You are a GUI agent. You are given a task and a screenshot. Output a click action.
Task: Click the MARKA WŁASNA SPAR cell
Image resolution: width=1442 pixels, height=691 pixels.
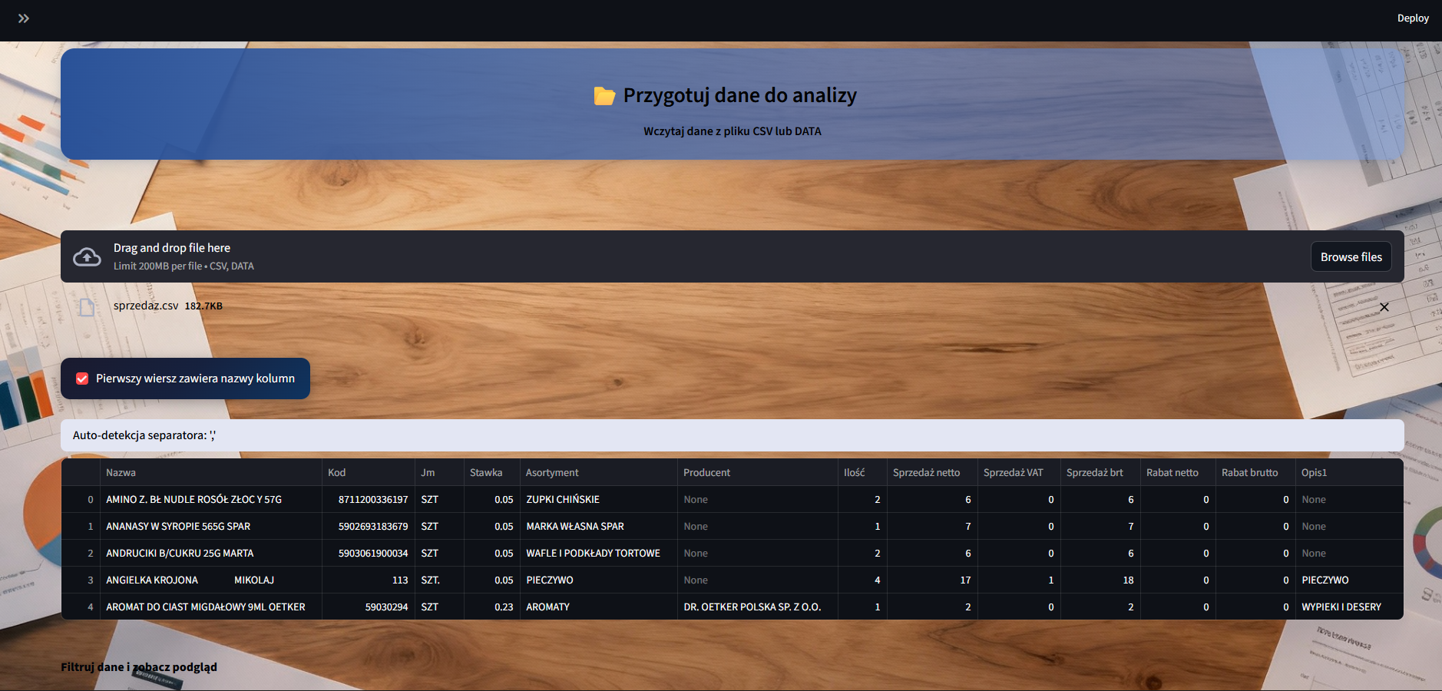coord(599,526)
